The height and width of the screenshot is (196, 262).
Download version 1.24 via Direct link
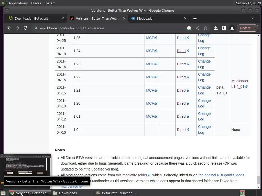pyautogui.click(x=183, y=51)
